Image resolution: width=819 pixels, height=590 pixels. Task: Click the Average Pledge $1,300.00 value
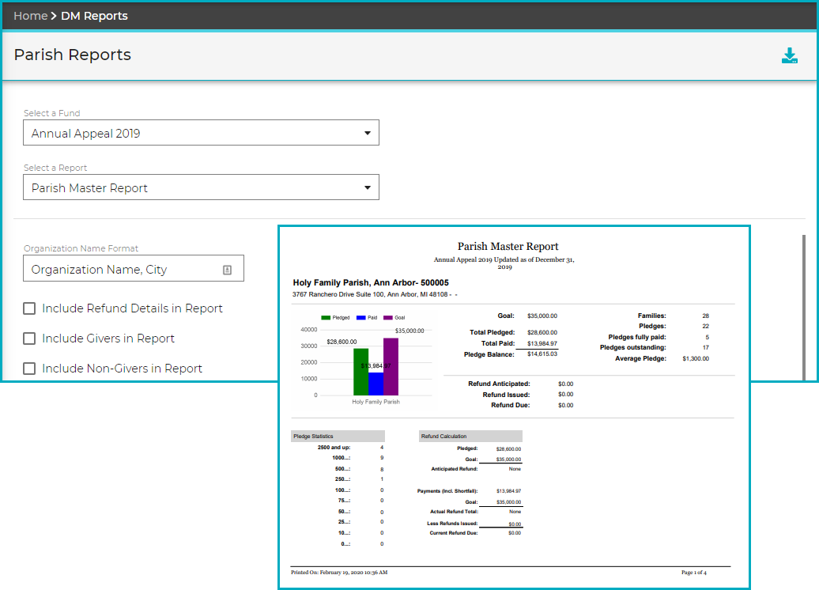point(696,358)
